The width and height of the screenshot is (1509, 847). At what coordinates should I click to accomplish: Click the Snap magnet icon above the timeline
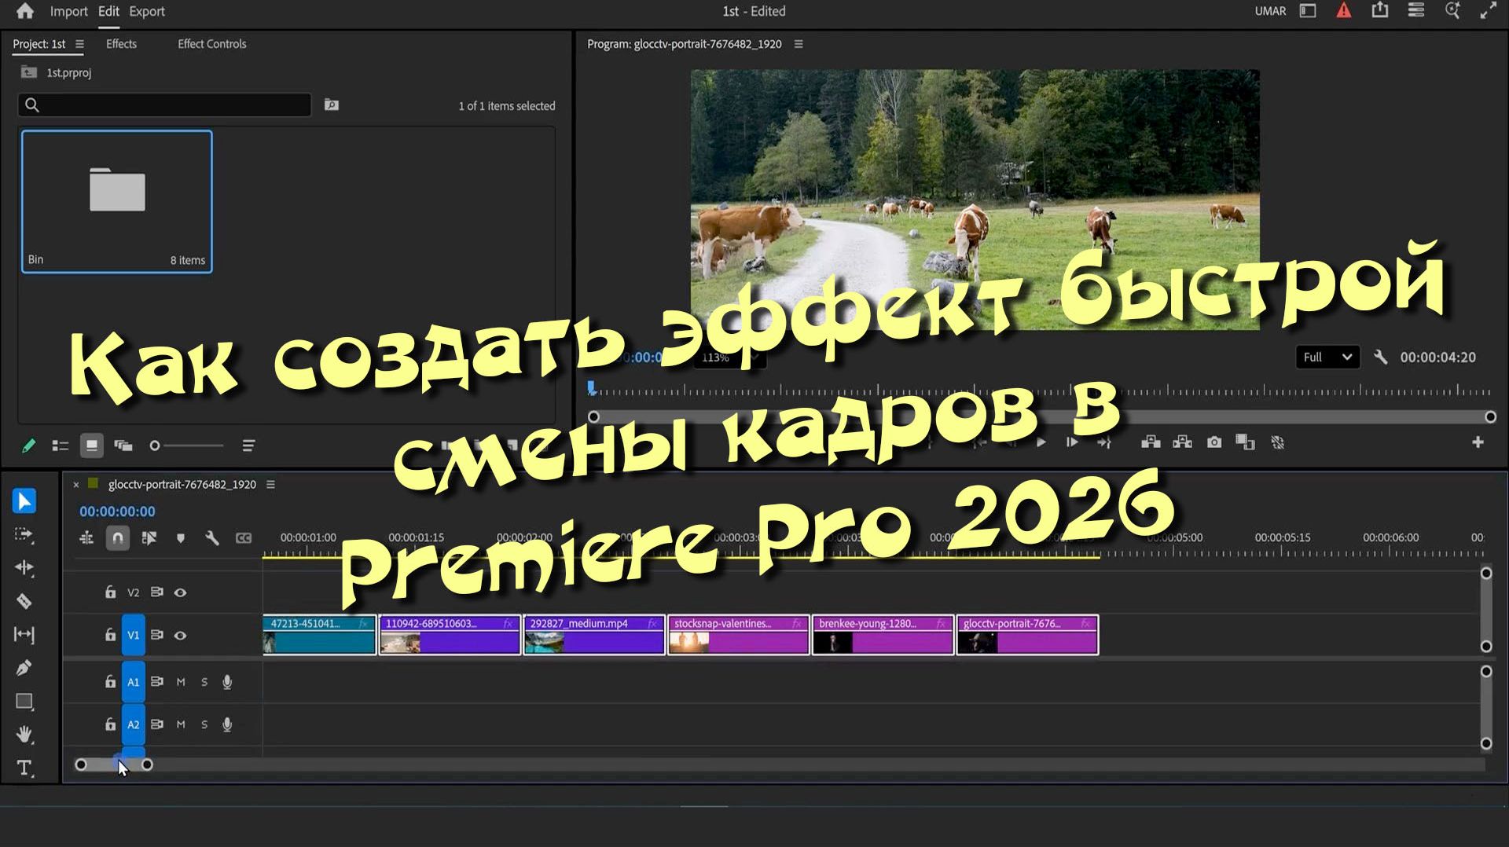click(118, 537)
